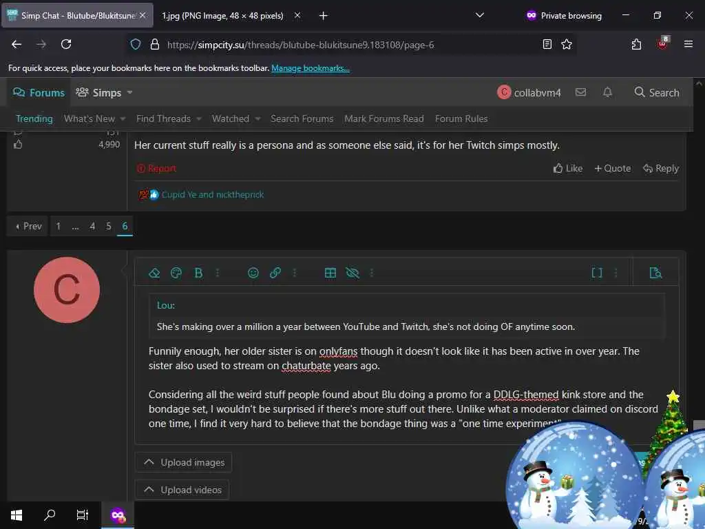Open the browser extensions puzzle icon

(x=636, y=44)
